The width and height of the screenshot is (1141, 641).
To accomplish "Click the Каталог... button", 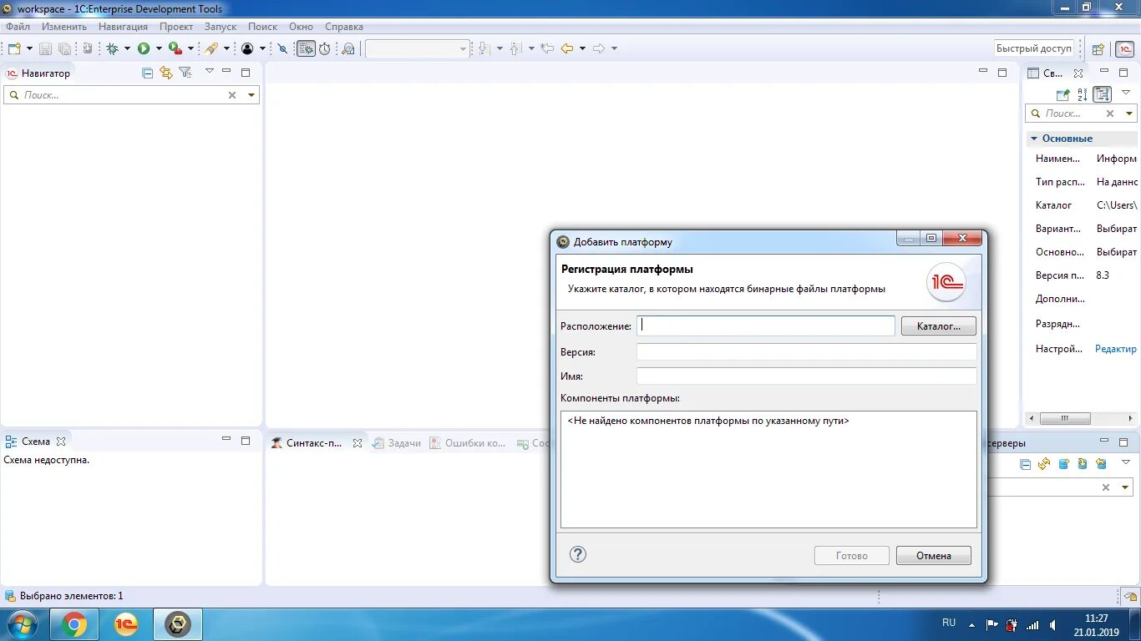I will [939, 326].
